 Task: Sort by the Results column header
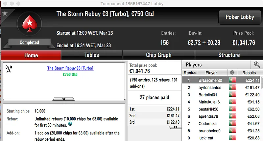(249, 73)
